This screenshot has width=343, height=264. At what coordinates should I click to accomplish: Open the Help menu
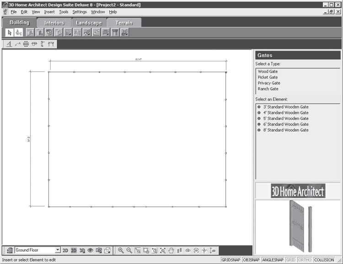[x=113, y=12]
